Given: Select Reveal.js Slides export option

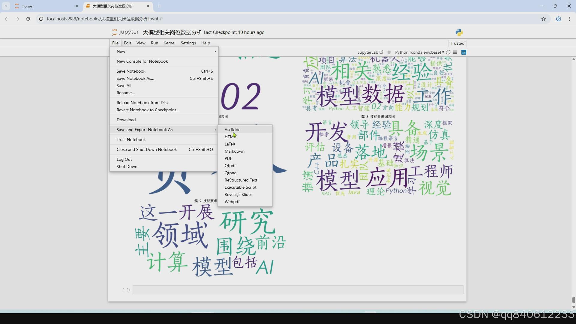Looking at the screenshot, I should pyautogui.click(x=238, y=194).
